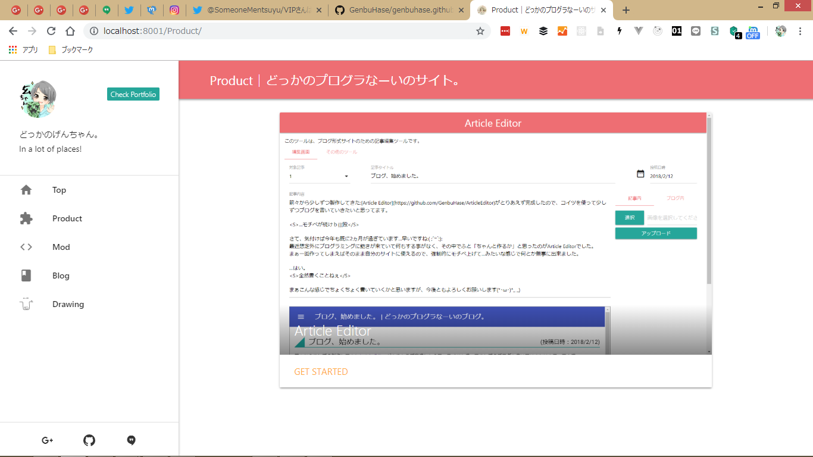Viewport: 813px width, 457px height.
Task: Open the ブックマーク bookmarks folder
Action: 71,50
